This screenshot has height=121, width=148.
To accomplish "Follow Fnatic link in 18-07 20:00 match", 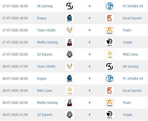I will [x=127, y=103].
